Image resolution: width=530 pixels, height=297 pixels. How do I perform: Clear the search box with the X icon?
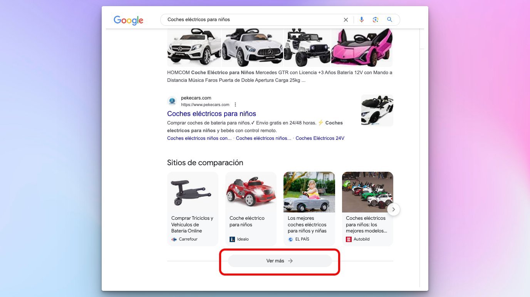pyautogui.click(x=346, y=20)
